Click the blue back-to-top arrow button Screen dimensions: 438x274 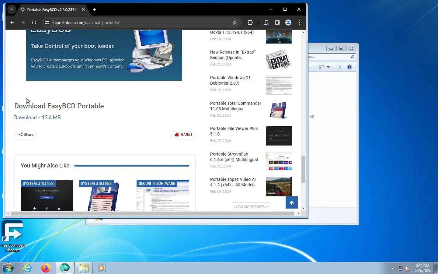292,203
